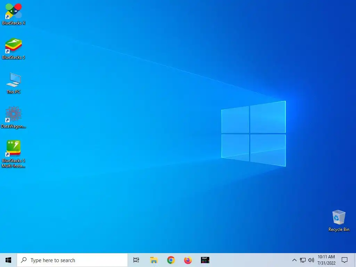Open the volume control tray icon
This screenshot has height=267, width=356.
point(311,260)
